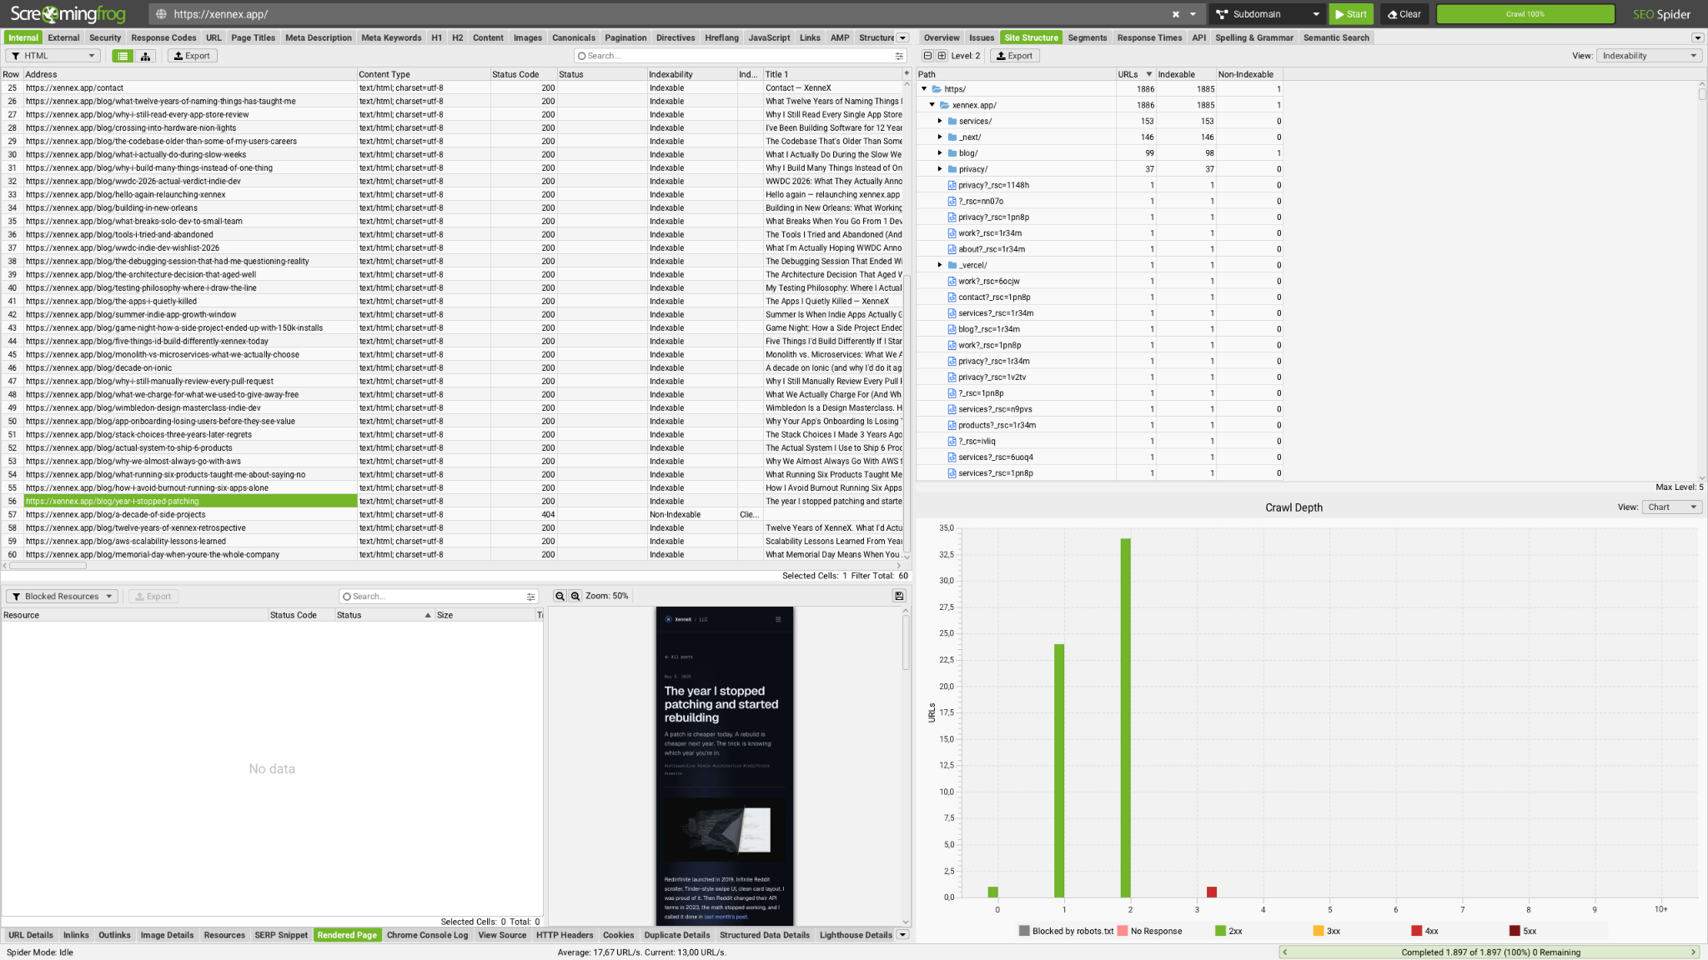Viewport: 1708px width, 960px height.
Task: Open search options icon in the main search box
Action: pyautogui.click(x=899, y=56)
